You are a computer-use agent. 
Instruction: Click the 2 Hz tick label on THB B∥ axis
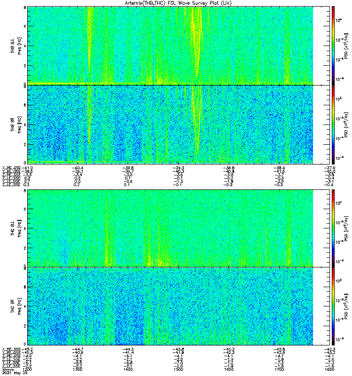point(25,145)
